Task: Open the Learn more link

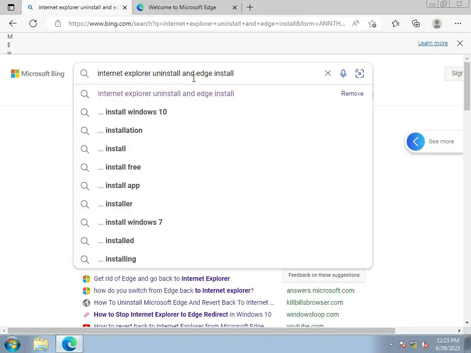Action: pos(433,43)
